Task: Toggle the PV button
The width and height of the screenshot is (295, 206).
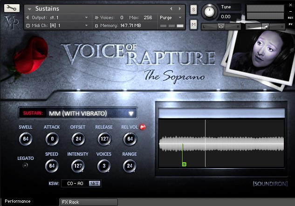Action: 290,24
